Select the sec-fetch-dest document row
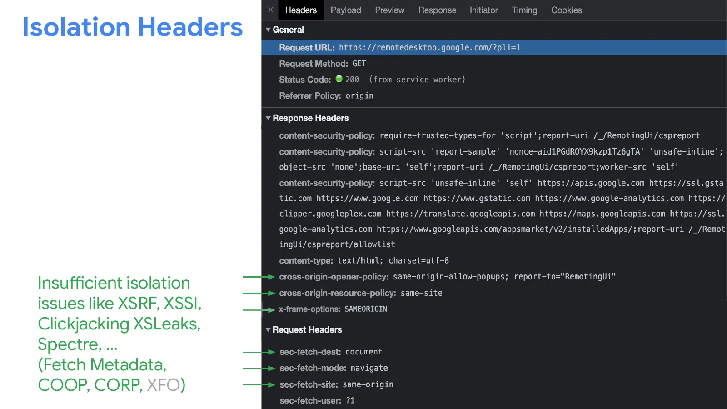The height and width of the screenshot is (409, 727). pyautogui.click(x=494, y=352)
